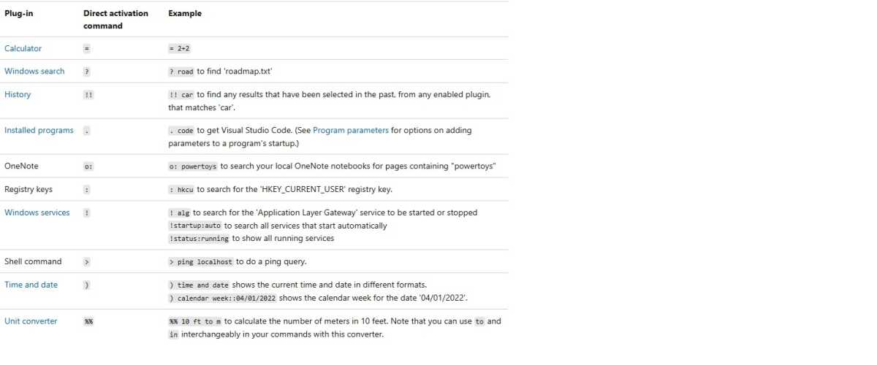Click the OneNote plug-in name cell
The height and width of the screenshot is (365, 877).
click(21, 166)
